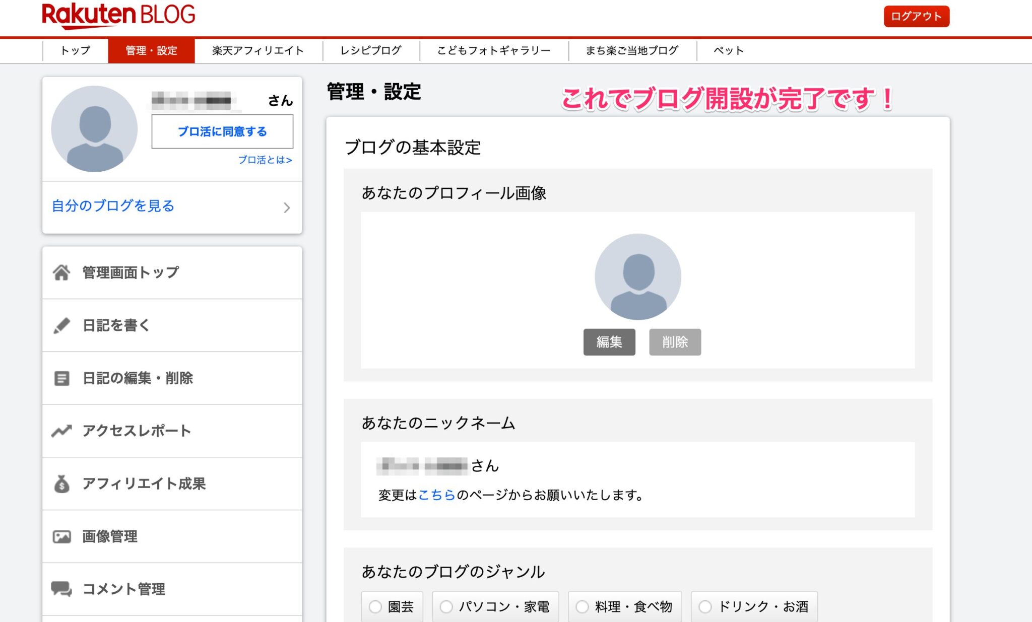Click 削除 to remove the profile image
Image resolution: width=1032 pixels, height=622 pixels.
coord(675,342)
